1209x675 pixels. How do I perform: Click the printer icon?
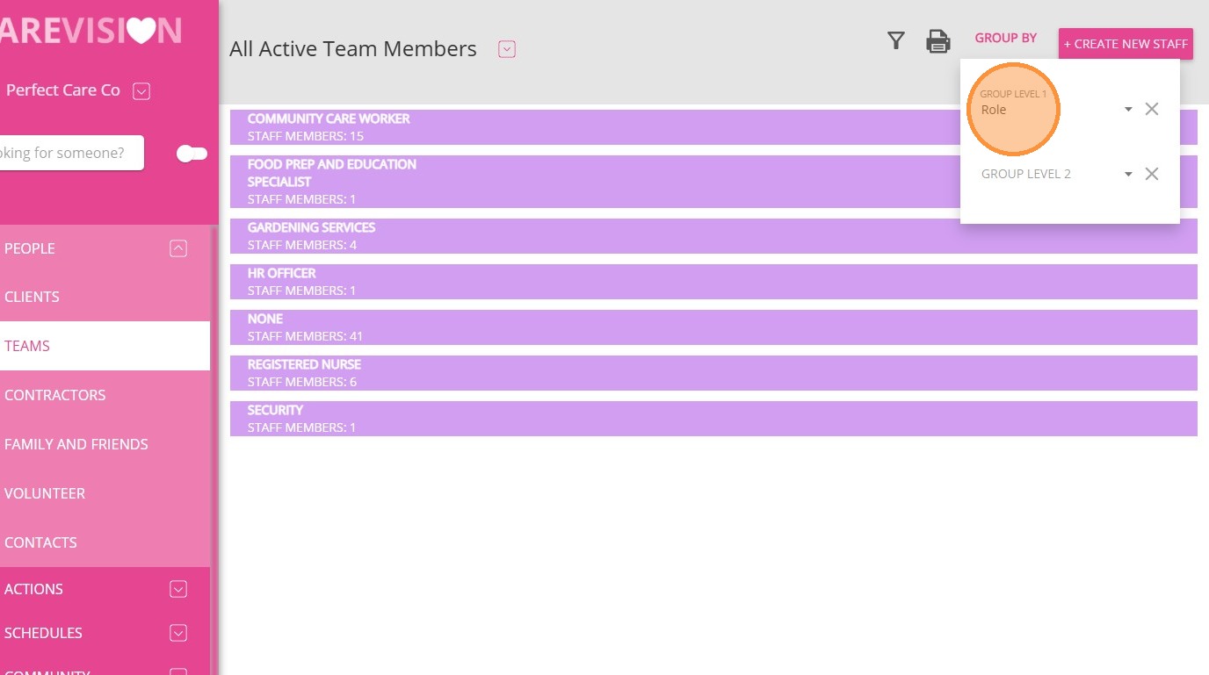coord(938,41)
